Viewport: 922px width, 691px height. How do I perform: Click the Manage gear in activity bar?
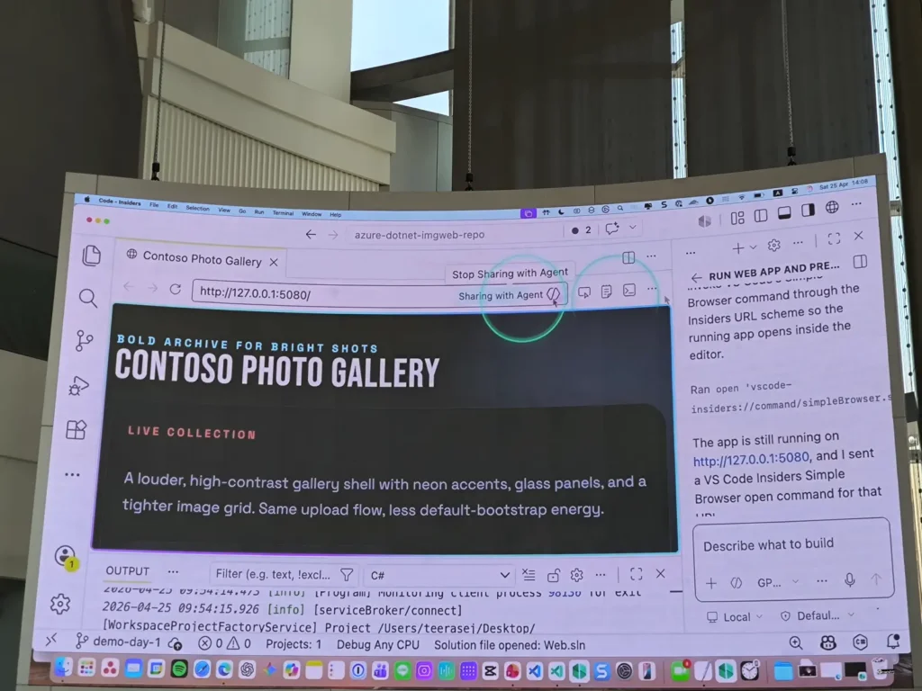60,604
